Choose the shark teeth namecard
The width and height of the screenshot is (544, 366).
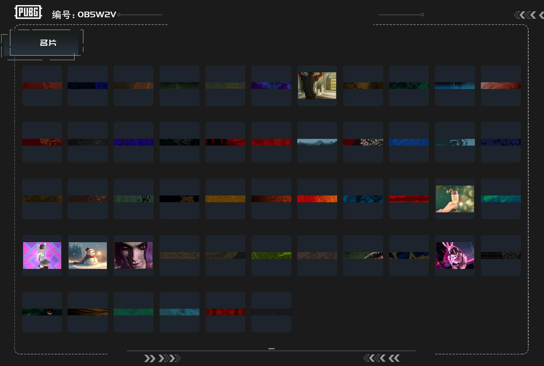(363, 255)
